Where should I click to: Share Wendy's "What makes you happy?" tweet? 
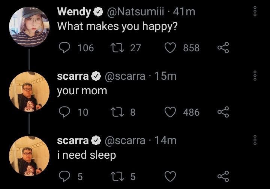(x=223, y=48)
